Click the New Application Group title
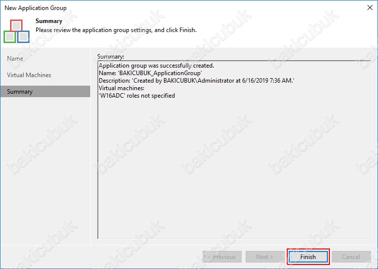378x269 pixels. pyautogui.click(x=36, y=8)
